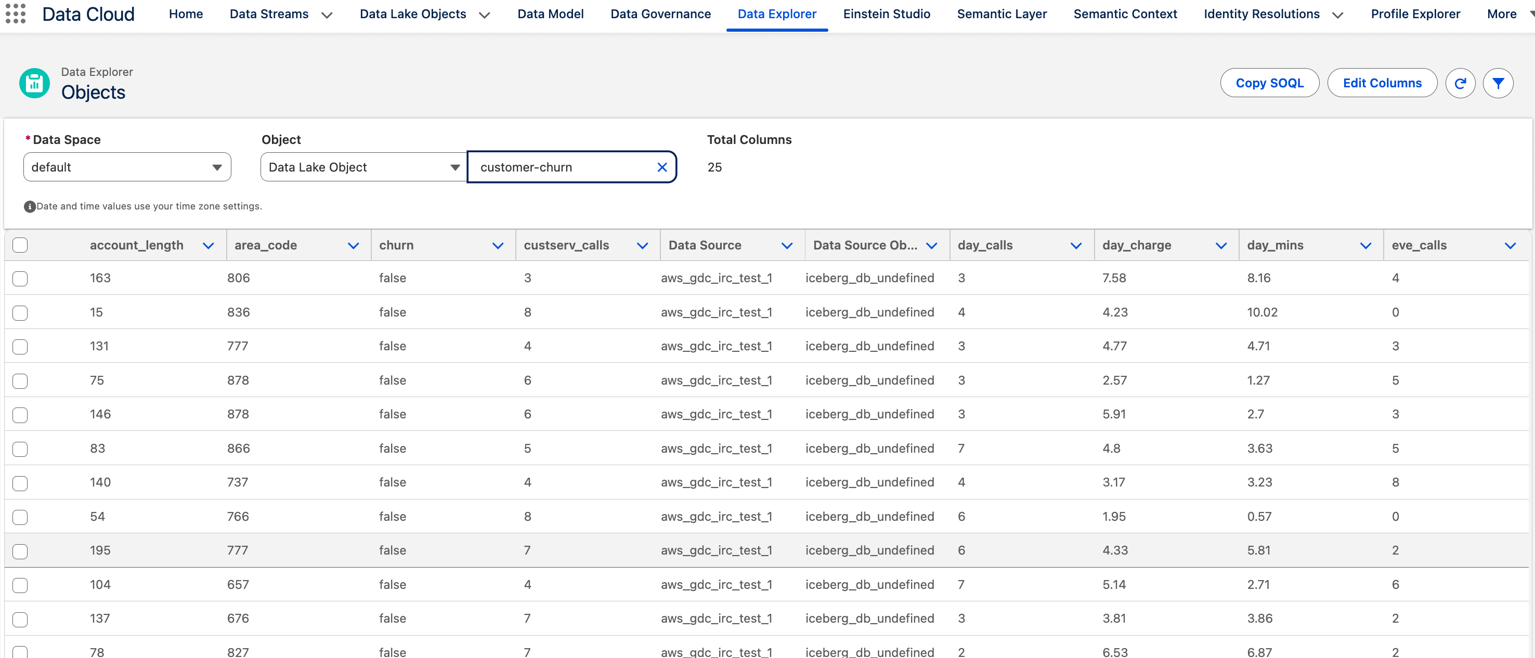
Task: Select row with account_length 104
Action: coord(20,585)
